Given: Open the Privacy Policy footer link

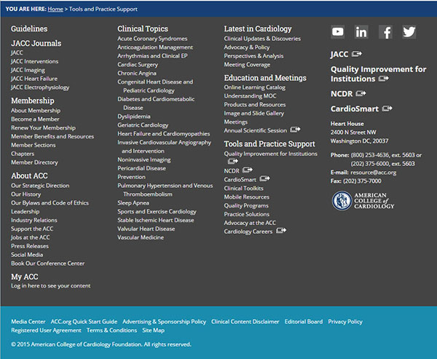Looking at the screenshot, I should tap(345, 321).
